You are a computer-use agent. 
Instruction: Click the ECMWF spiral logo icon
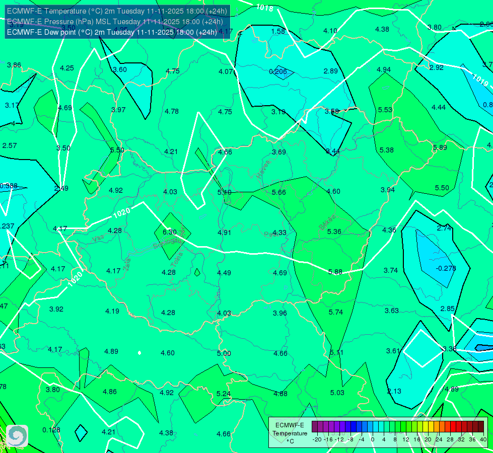click(x=17, y=436)
